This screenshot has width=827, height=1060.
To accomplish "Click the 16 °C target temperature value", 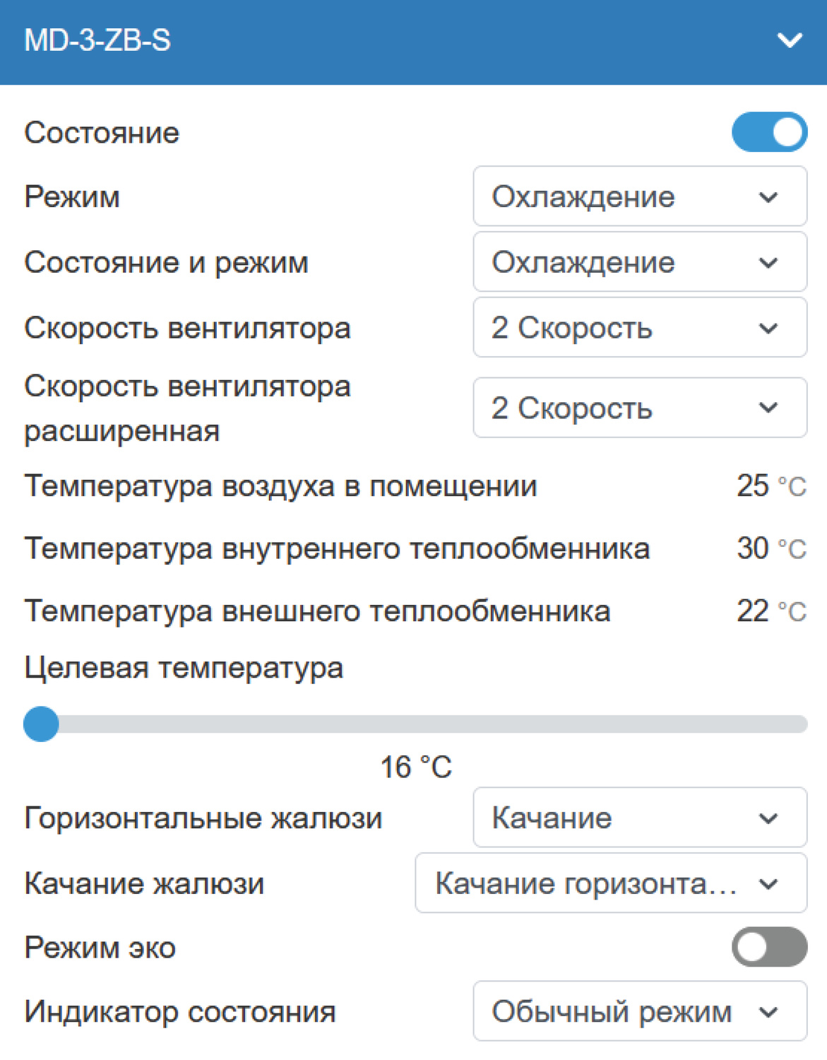I will [x=415, y=767].
